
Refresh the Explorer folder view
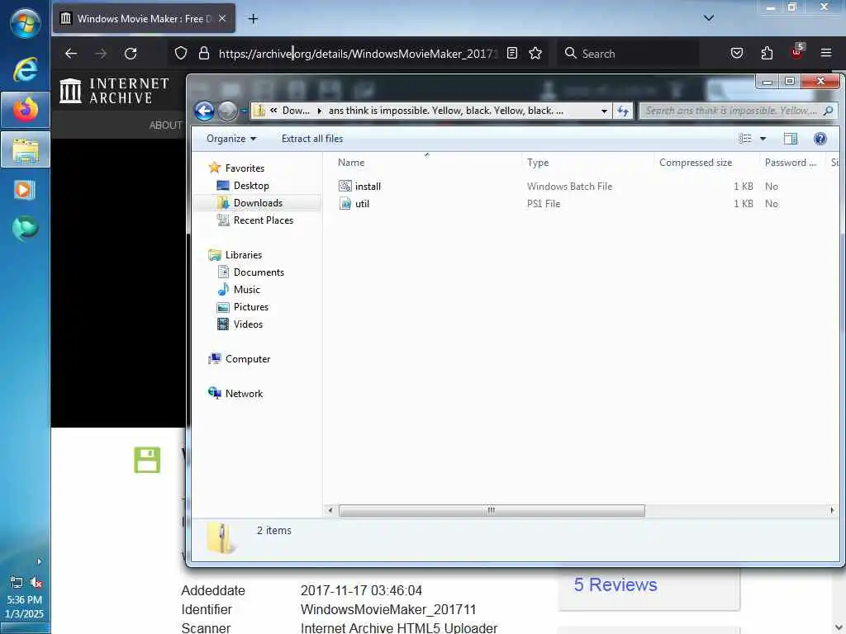point(623,111)
